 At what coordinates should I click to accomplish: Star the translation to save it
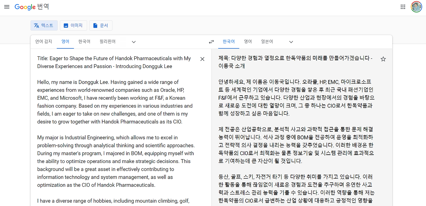pyautogui.click(x=383, y=59)
